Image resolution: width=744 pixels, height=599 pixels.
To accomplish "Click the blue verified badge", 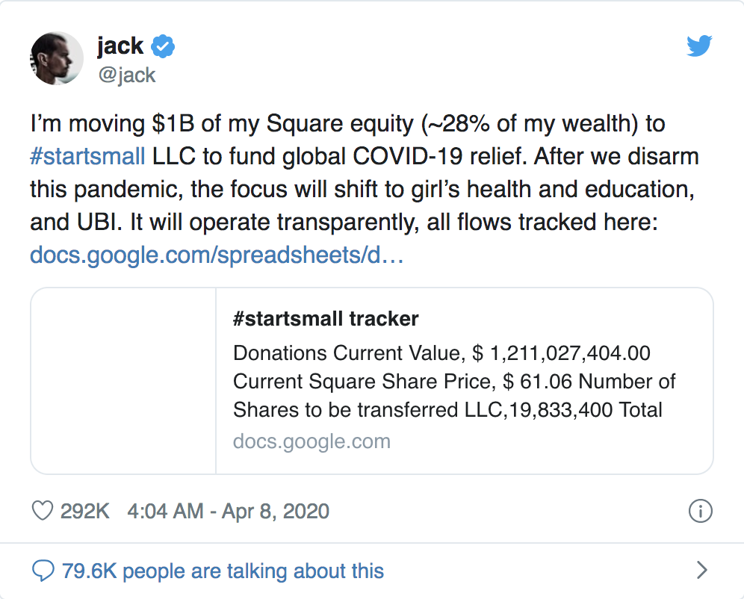I will (x=163, y=46).
